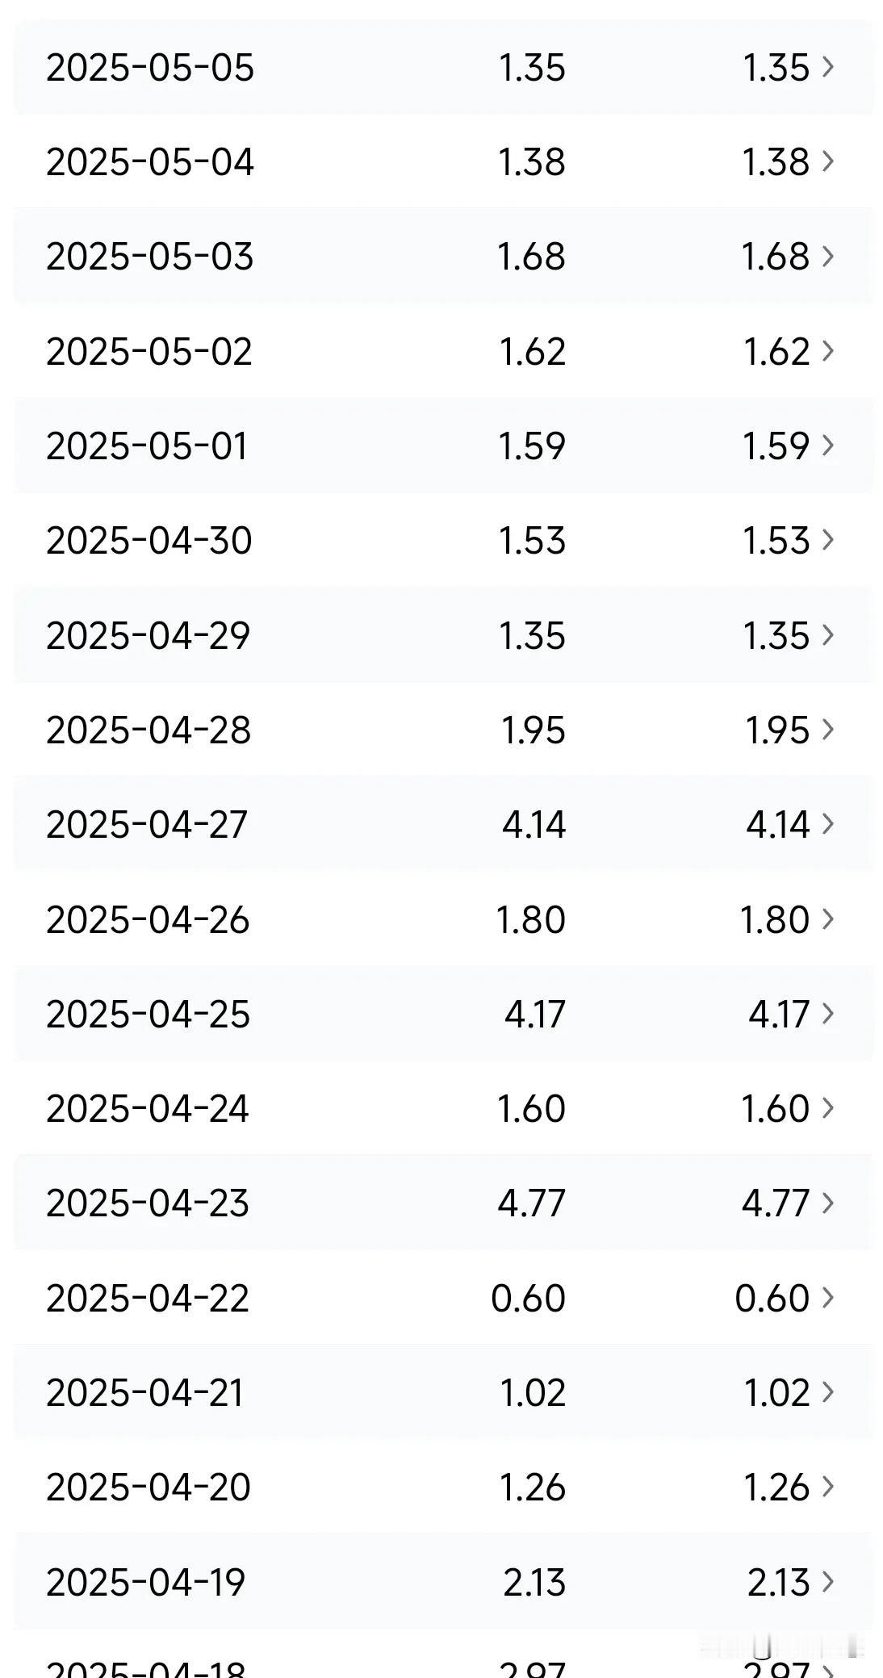883x1678 pixels.
Task: Open the 2025-04-20 date row
Action: tap(443, 1487)
